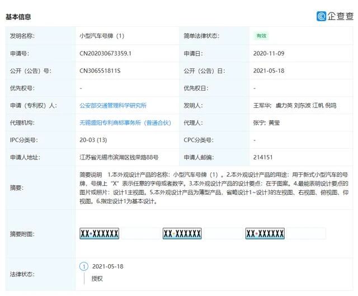The image size is (358, 296).
Task: Click the agent names 张宁; 黄莹
Action: coord(266,123)
